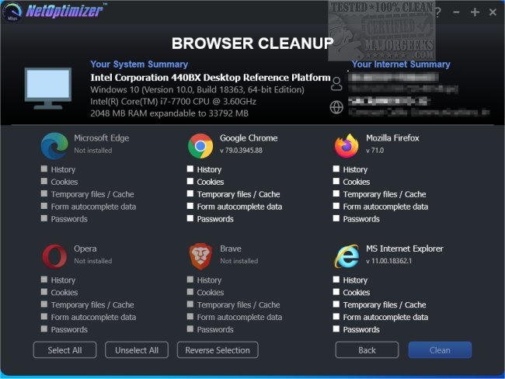This screenshot has height=379, width=505.
Task: Click the Google Chrome title text
Action: point(249,138)
